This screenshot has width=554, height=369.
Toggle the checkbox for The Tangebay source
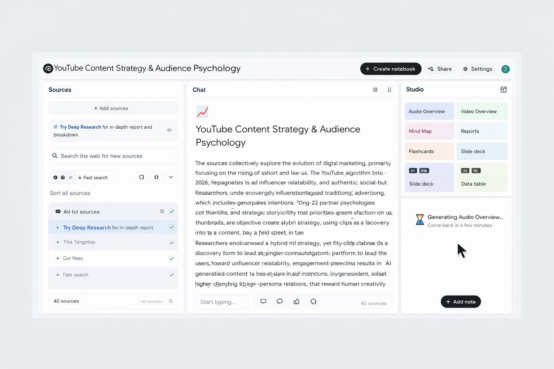pyautogui.click(x=172, y=243)
